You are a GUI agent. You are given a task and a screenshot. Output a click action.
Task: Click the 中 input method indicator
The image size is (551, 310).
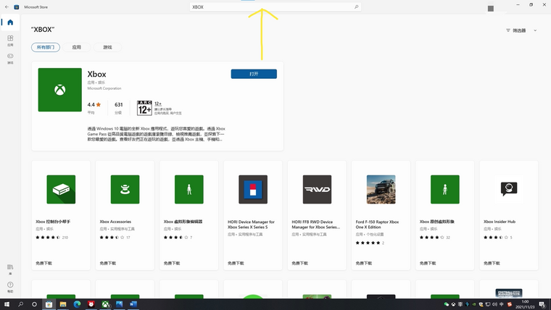pyautogui.click(x=502, y=304)
